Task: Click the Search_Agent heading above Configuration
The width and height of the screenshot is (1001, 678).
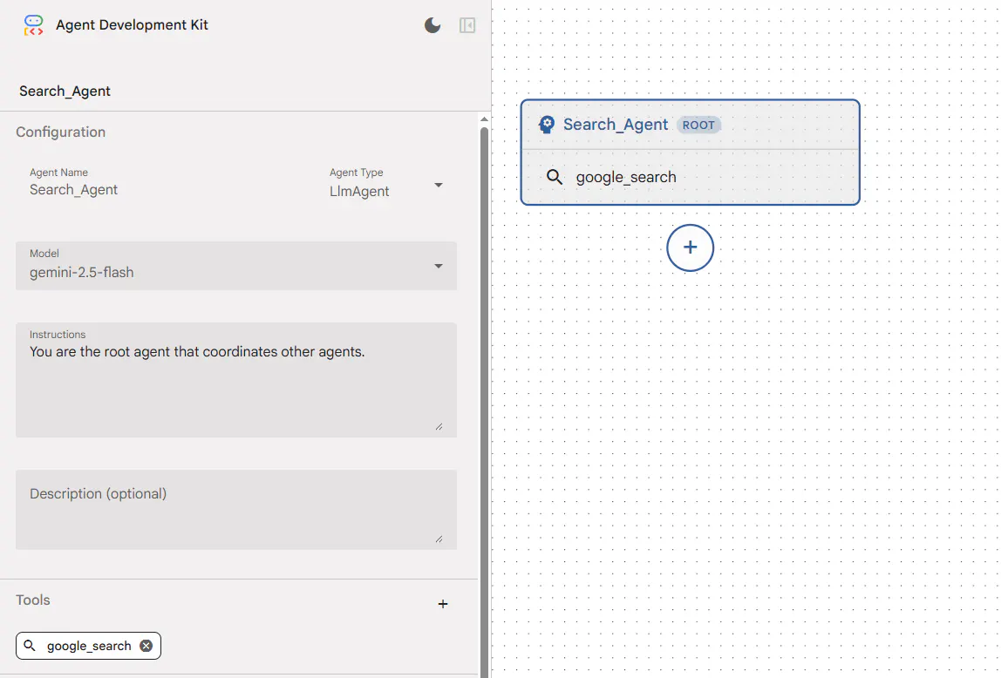Action: coord(65,92)
